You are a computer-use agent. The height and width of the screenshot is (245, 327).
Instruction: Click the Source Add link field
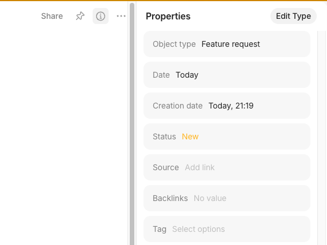click(x=227, y=167)
